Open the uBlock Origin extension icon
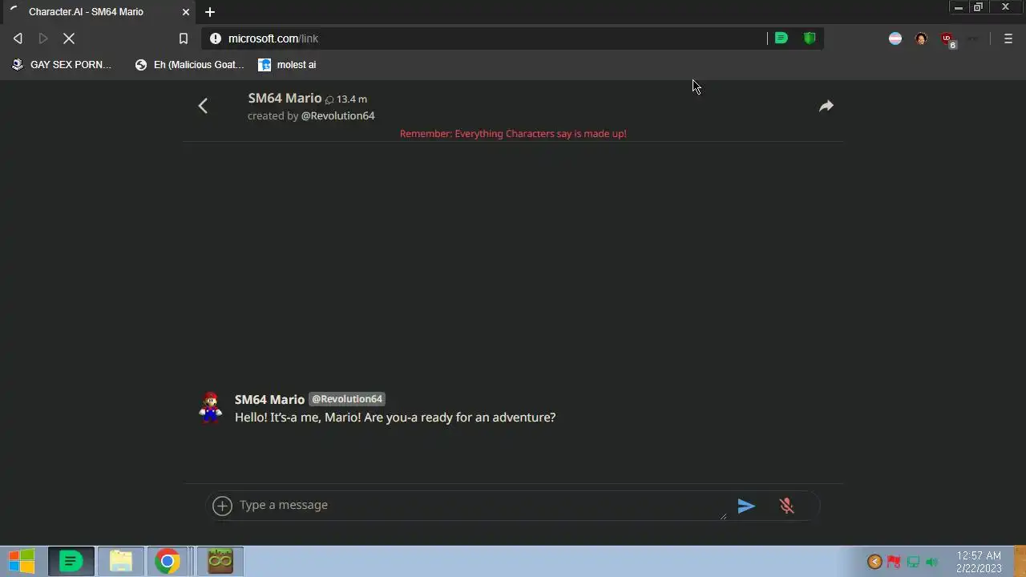This screenshot has width=1026, height=577. coord(947,39)
